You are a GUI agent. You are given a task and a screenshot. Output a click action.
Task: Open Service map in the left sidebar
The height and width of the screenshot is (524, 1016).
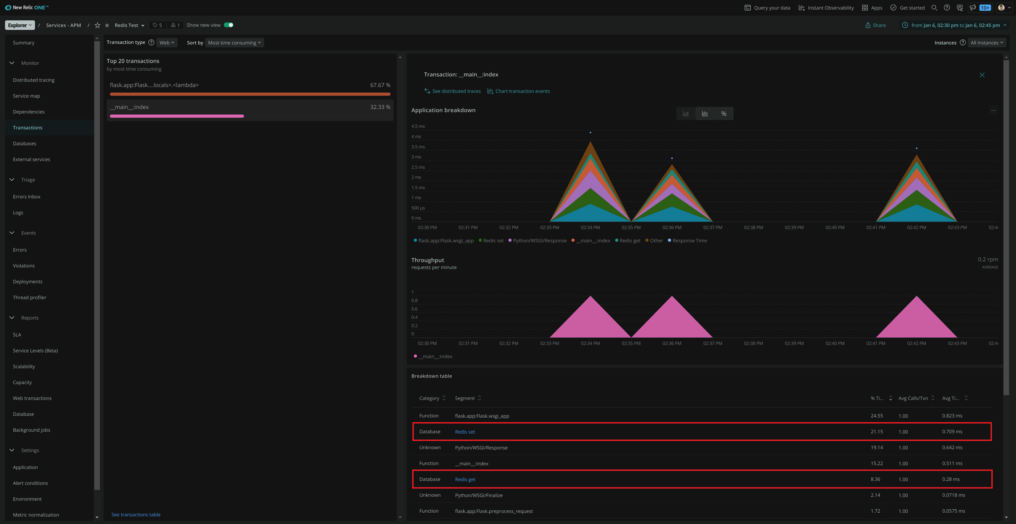coord(26,96)
